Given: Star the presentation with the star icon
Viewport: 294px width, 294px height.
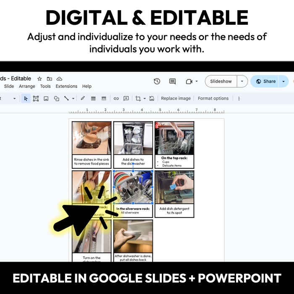Looking at the screenshot, I should (39, 79).
